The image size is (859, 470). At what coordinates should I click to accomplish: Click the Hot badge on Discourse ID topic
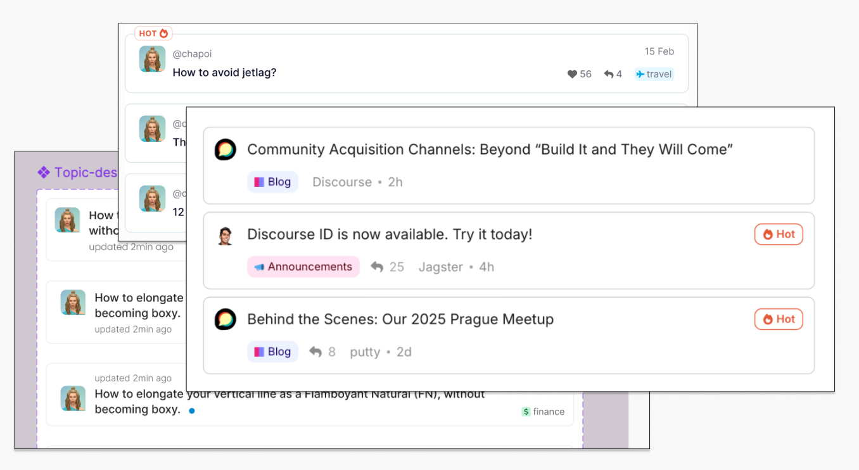pyautogui.click(x=779, y=234)
